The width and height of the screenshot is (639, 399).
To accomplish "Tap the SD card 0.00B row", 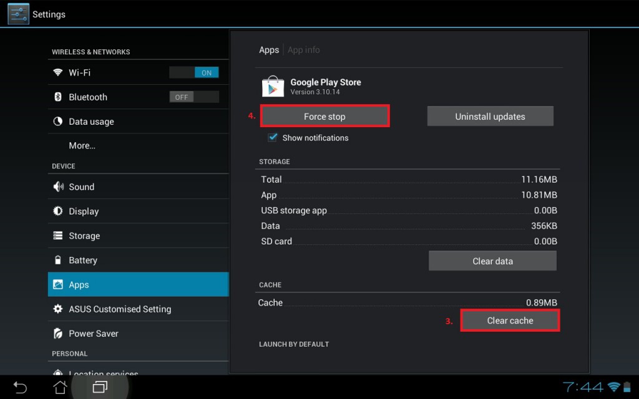I will click(409, 241).
